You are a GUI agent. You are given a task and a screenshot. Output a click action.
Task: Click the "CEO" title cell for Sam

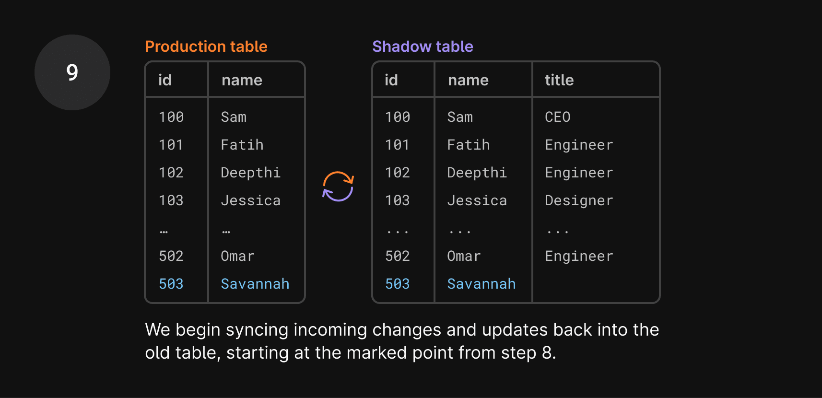pyautogui.click(x=558, y=117)
